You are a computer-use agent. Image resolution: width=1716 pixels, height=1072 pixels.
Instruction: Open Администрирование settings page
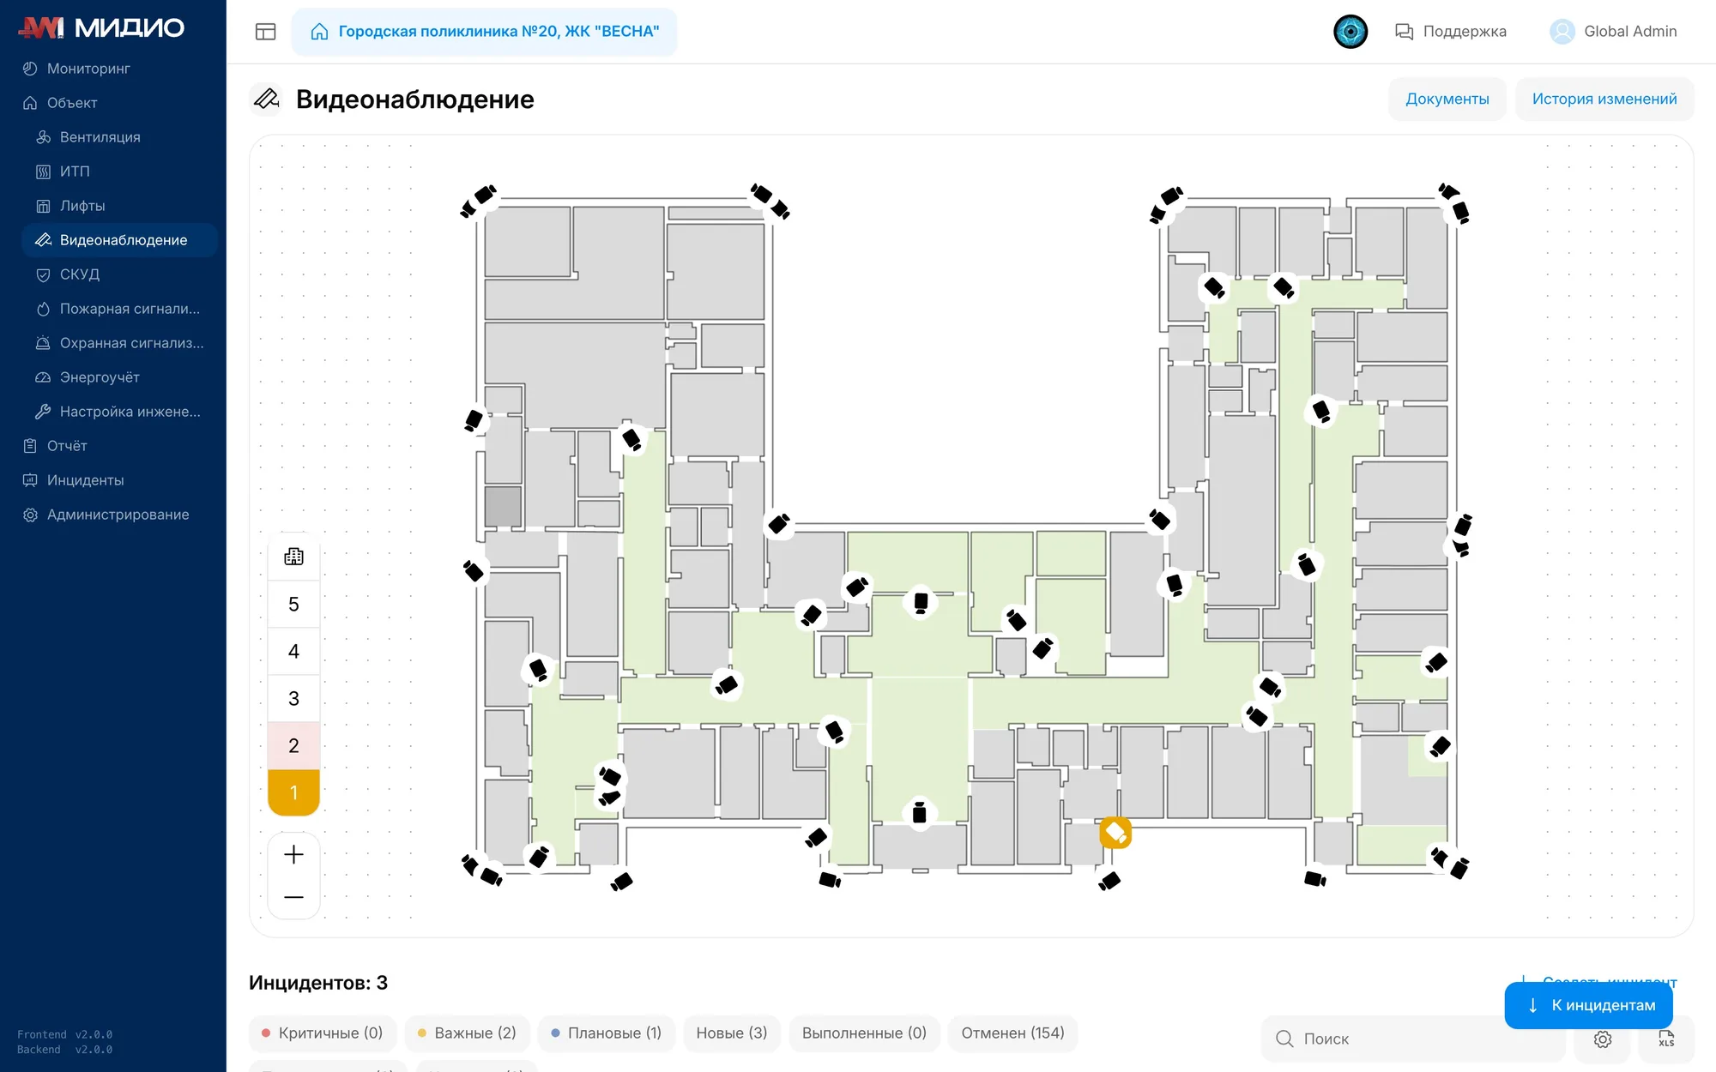coord(118,515)
